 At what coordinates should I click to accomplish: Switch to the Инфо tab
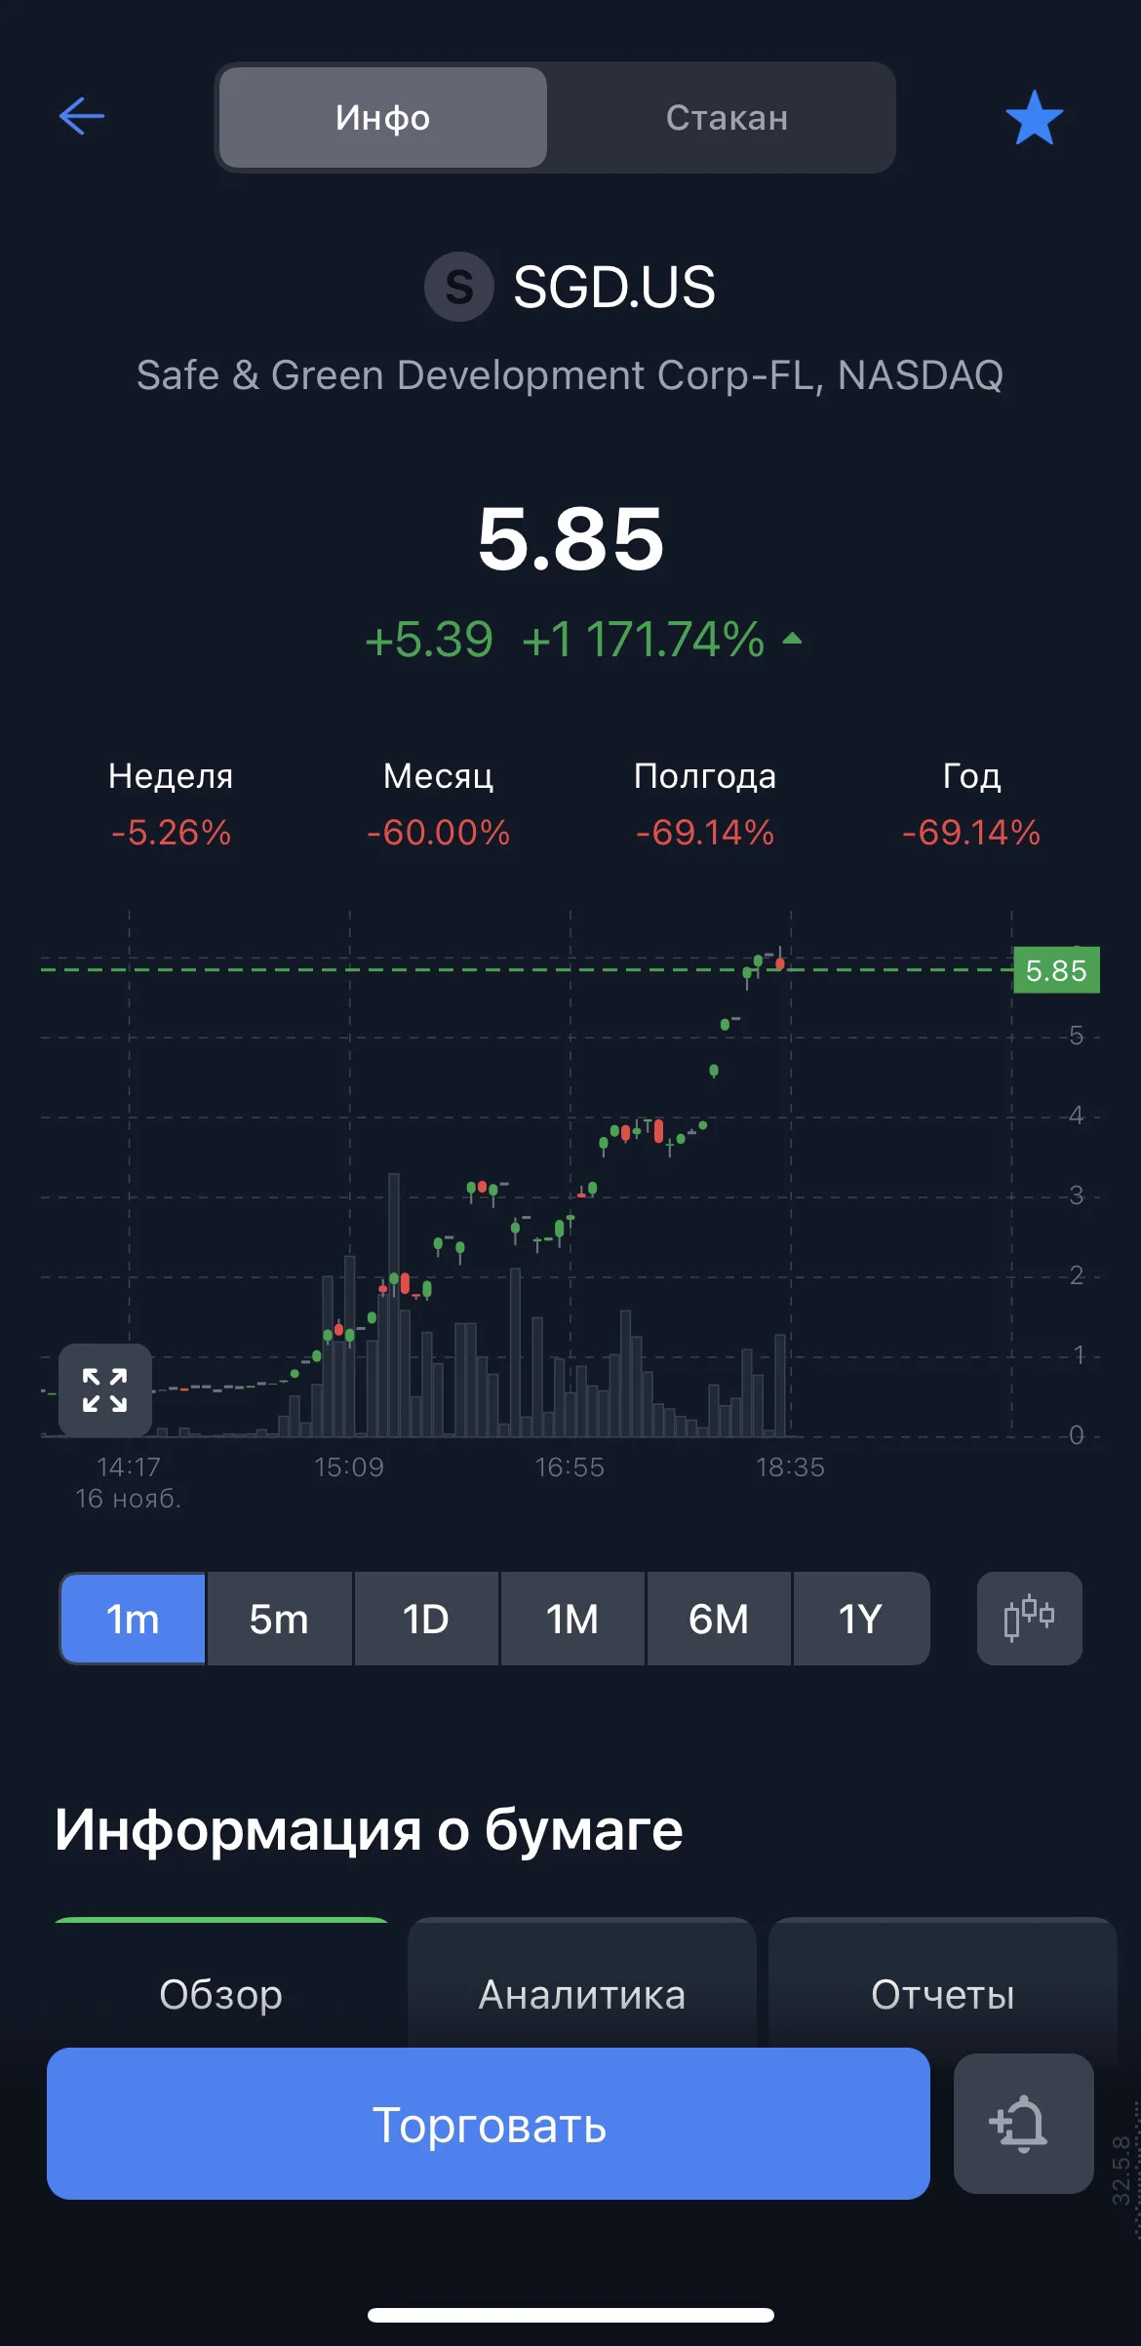(383, 118)
